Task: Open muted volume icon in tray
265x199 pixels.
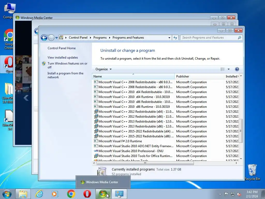Action: (x=239, y=194)
